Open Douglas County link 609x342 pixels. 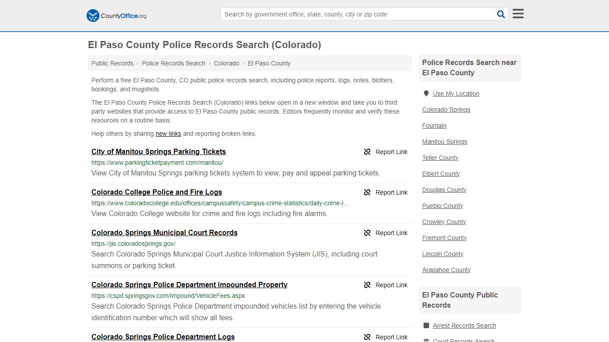pyautogui.click(x=444, y=190)
